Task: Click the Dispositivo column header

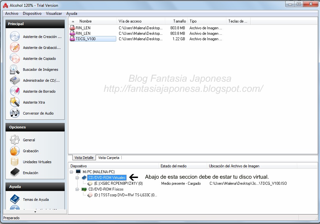Action: [x=113, y=166]
